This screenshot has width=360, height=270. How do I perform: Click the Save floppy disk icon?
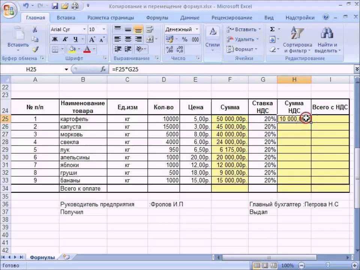(55, 6)
